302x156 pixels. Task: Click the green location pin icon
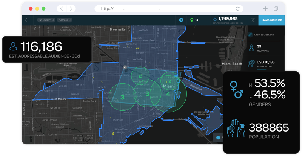[x=191, y=20]
